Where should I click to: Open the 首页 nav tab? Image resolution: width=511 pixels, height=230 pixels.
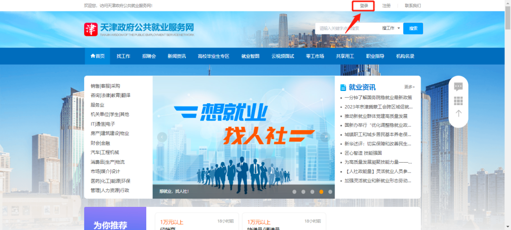pyautogui.click(x=98, y=56)
